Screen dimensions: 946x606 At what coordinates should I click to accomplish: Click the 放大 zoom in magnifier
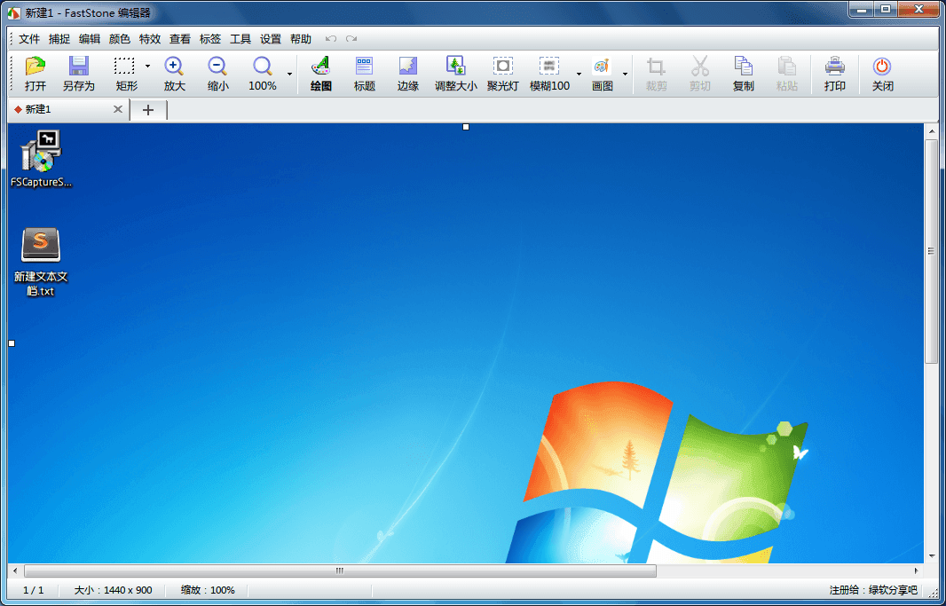[x=174, y=67]
